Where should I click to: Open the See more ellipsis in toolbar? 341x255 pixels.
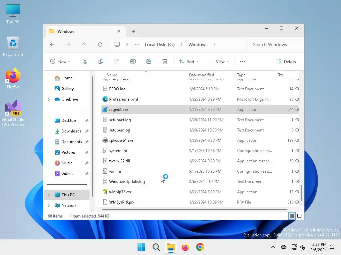coord(243,61)
